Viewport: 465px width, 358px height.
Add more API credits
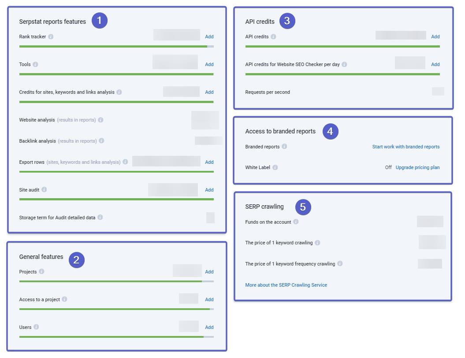(435, 37)
